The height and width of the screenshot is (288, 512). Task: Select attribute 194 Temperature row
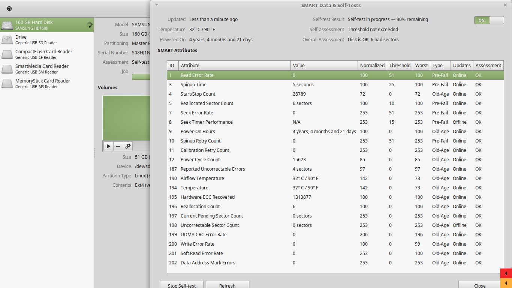click(335, 187)
